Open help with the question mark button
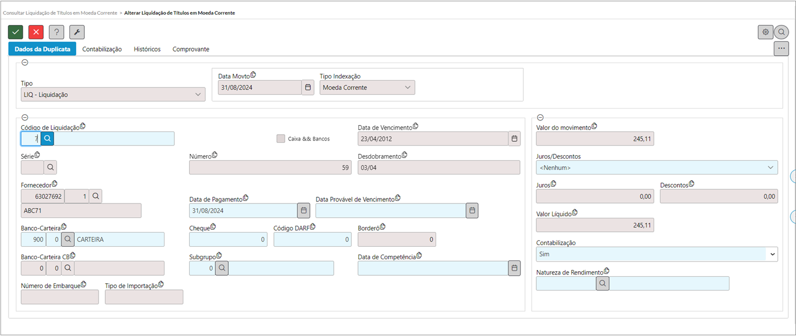The image size is (796, 336). pos(56,32)
